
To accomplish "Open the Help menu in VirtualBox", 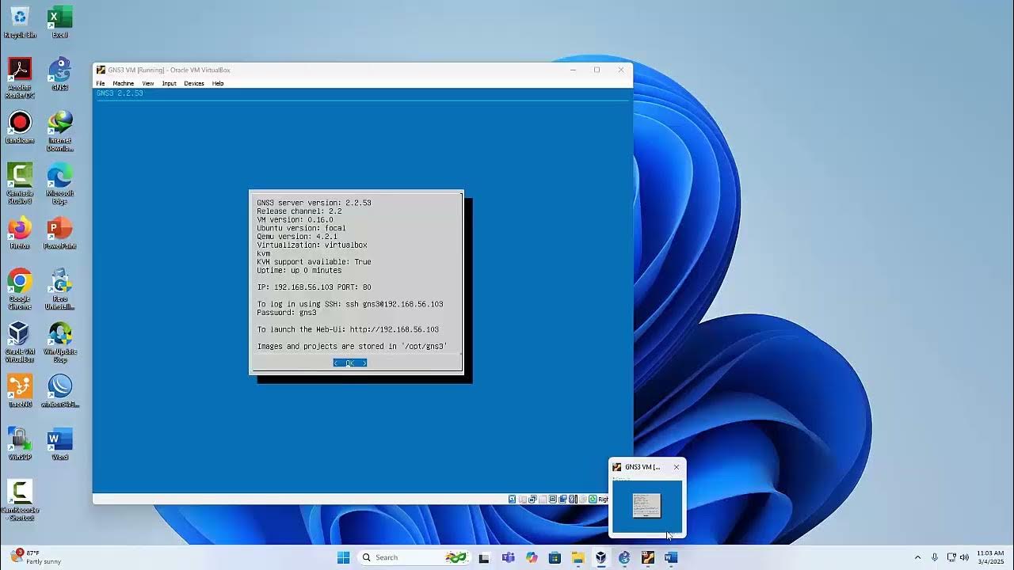I will coord(218,83).
